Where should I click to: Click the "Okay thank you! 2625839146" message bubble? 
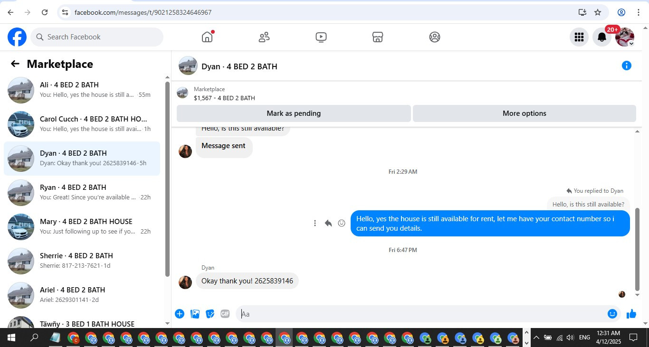(x=247, y=281)
